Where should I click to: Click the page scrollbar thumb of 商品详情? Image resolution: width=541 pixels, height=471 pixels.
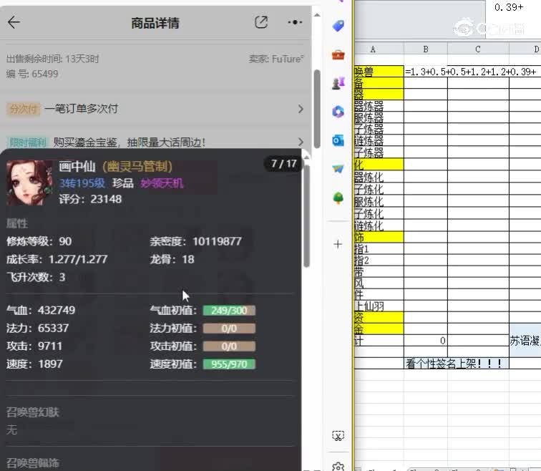coord(317,109)
